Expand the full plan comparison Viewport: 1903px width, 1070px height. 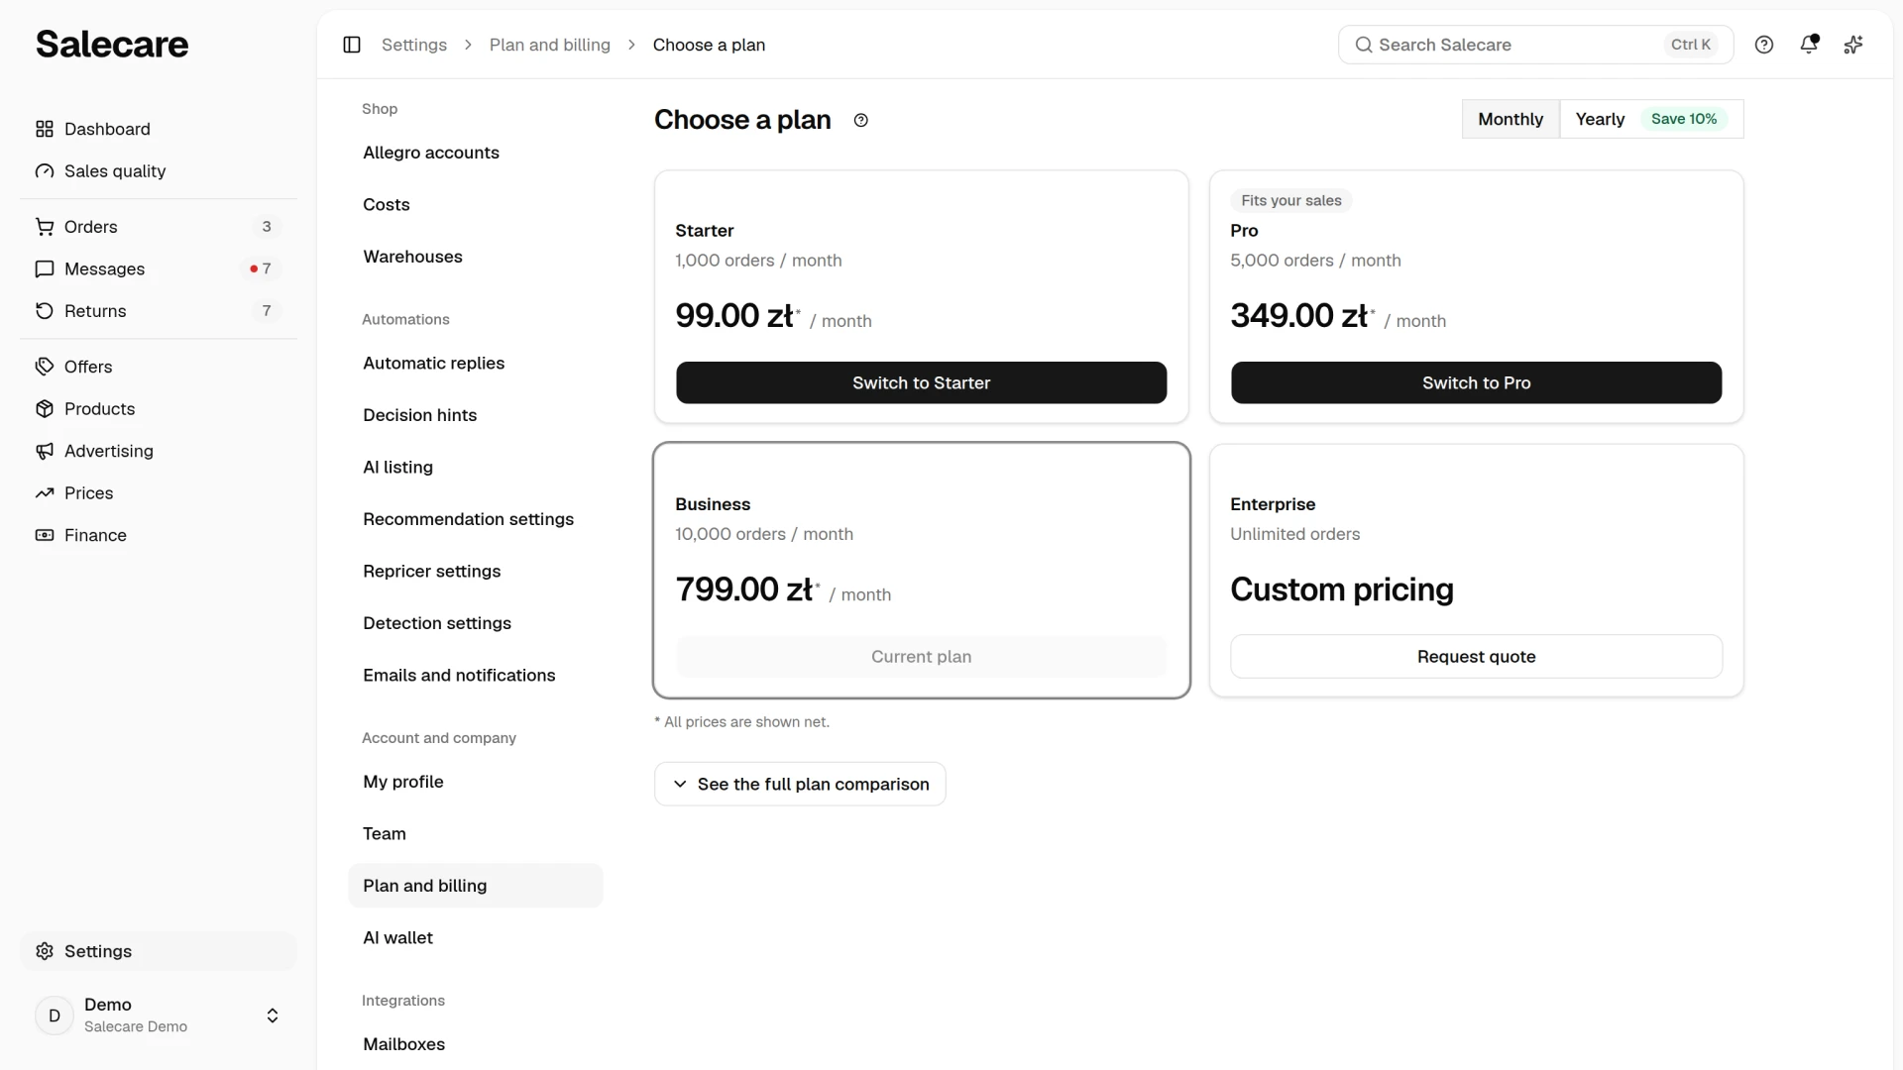click(x=800, y=784)
